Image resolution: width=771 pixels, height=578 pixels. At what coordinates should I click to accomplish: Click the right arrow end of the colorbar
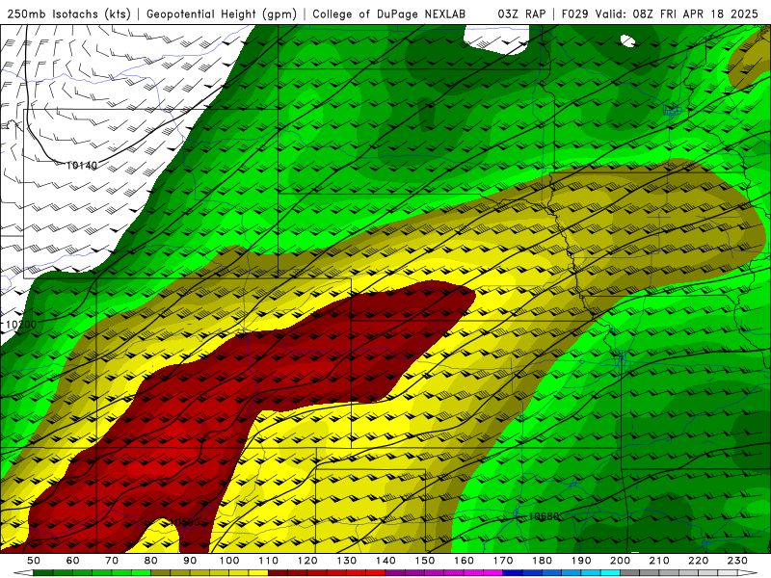pos(748,573)
